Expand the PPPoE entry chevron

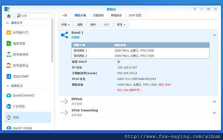(214, 101)
